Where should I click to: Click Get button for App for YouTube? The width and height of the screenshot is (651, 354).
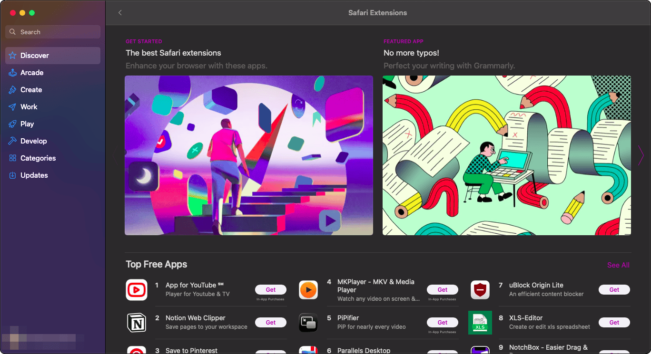[x=271, y=289]
